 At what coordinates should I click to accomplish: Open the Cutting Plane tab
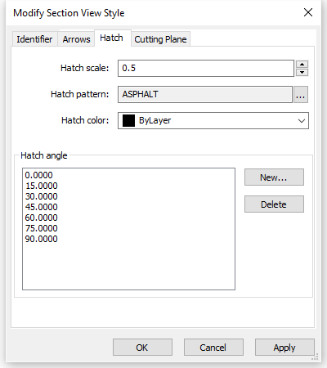coord(160,39)
